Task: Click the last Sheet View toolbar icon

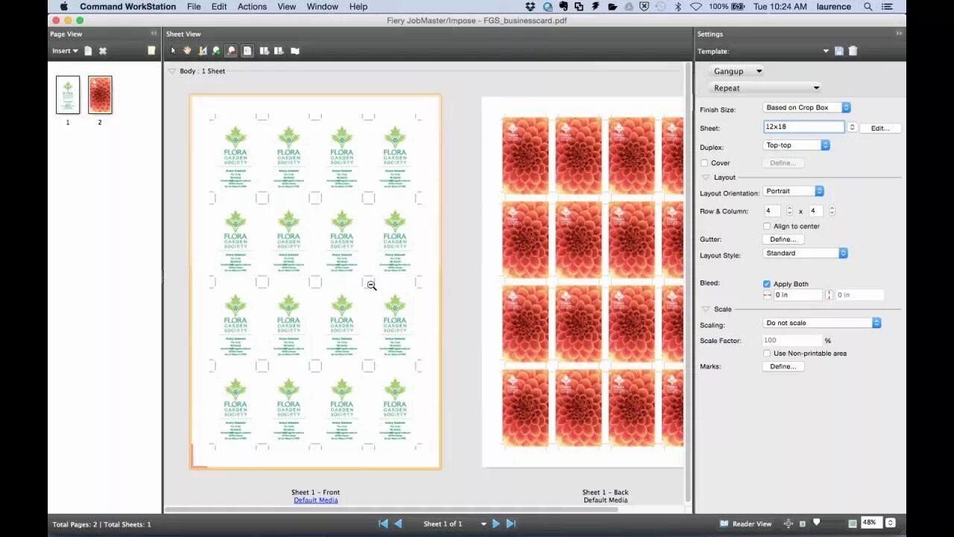Action: (x=295, y=51)
